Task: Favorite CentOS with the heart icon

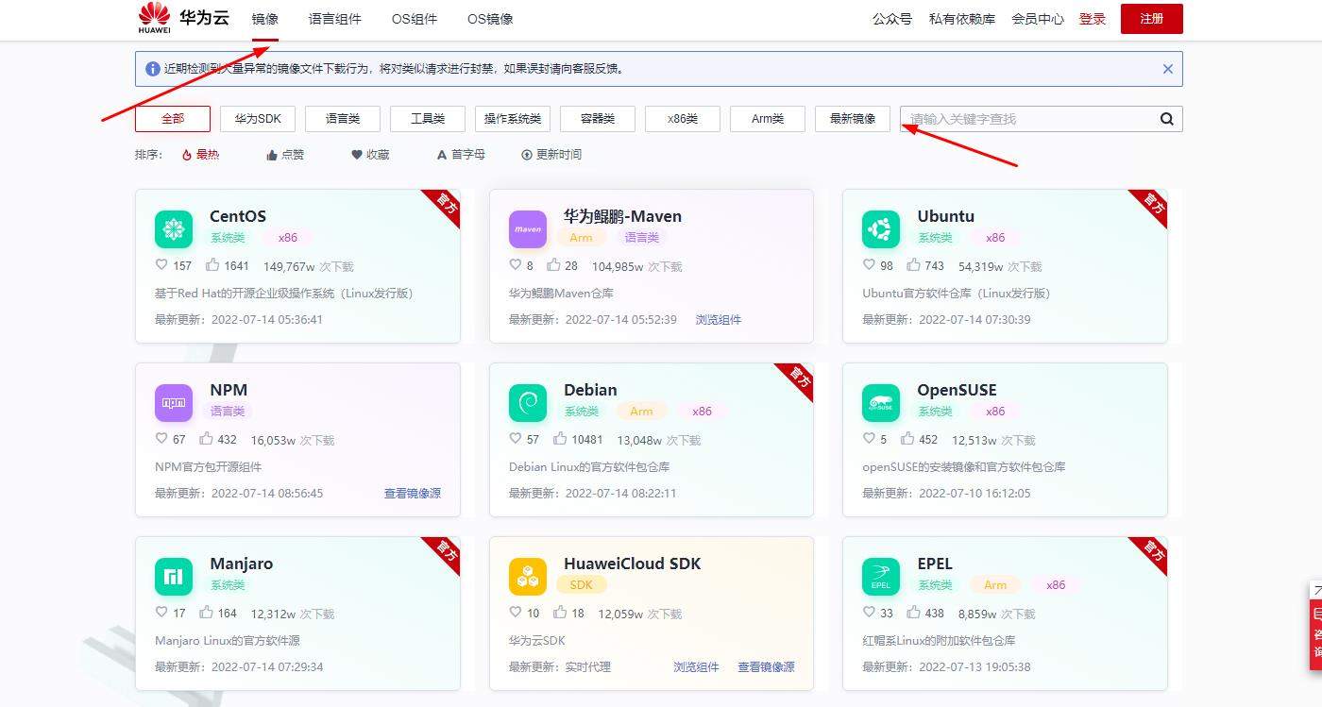Action: [161, 265]
